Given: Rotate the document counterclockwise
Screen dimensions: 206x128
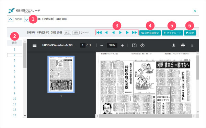Looking at the screenshot, I should pyautogui.click(x=142, y=45).
